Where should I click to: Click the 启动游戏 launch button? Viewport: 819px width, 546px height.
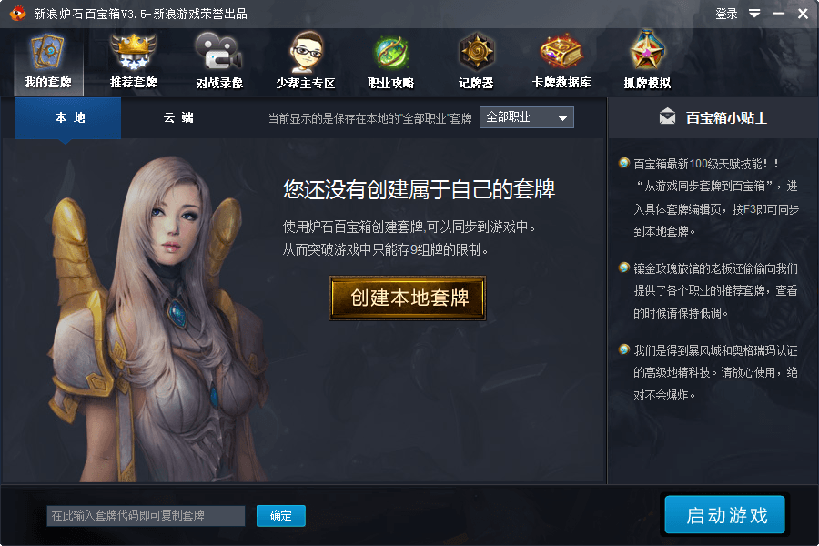point(725,515)
